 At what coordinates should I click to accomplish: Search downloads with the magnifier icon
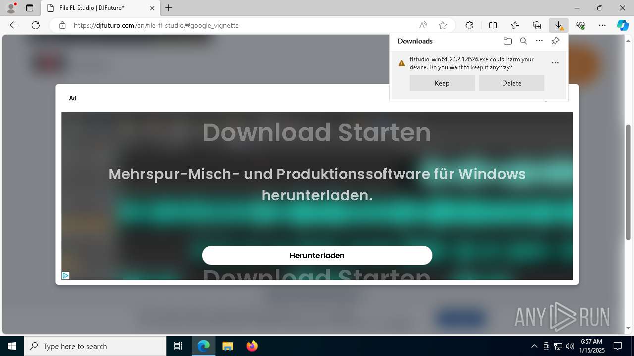524,41
